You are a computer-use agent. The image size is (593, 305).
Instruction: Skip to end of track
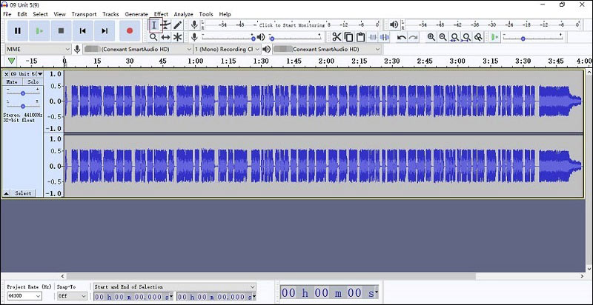pyautogui.click(x=105, y=31)
